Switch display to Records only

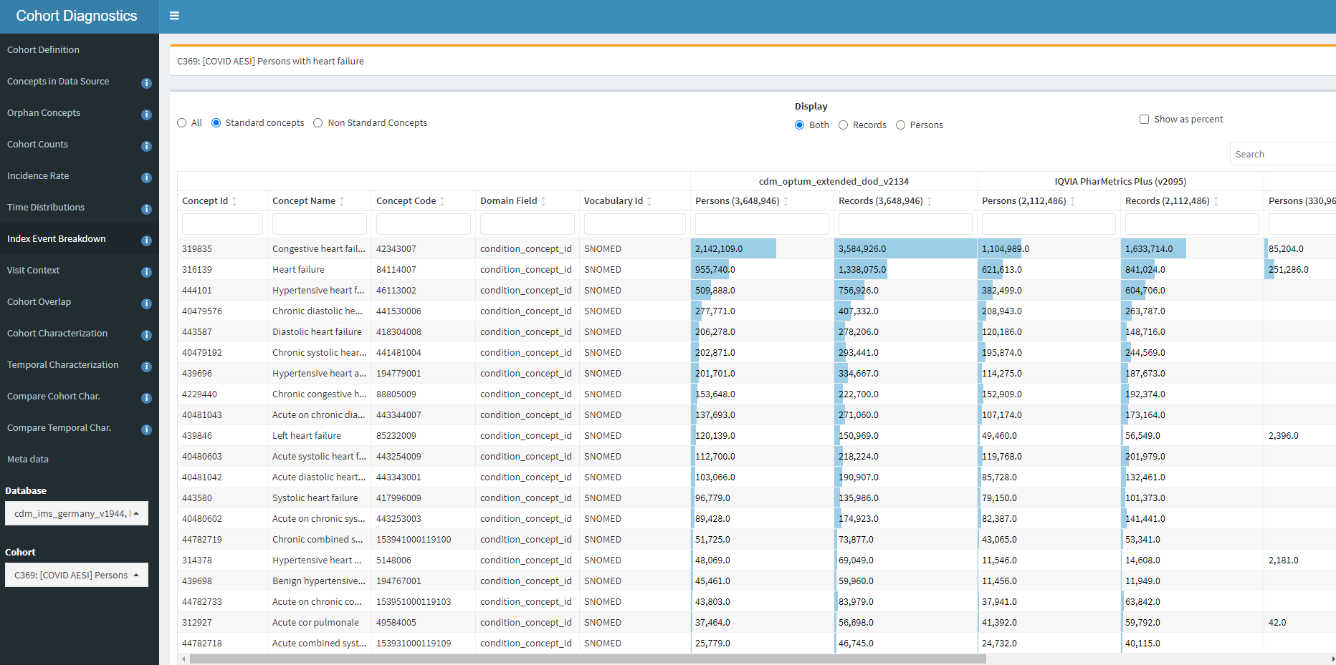point(843,125)
